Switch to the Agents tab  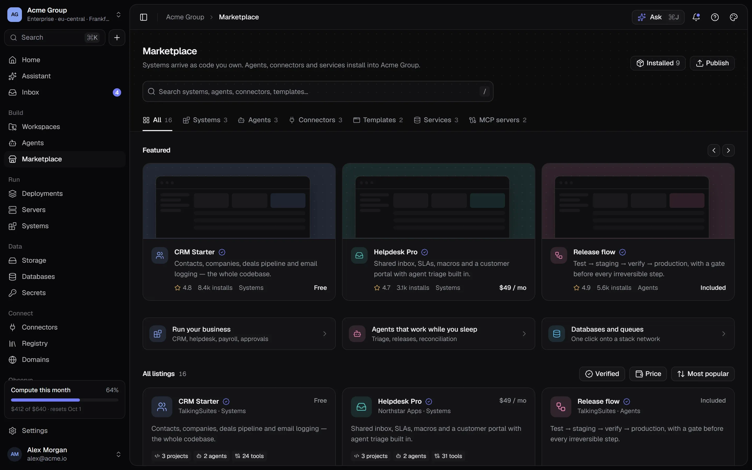click(x=258, y=120)
